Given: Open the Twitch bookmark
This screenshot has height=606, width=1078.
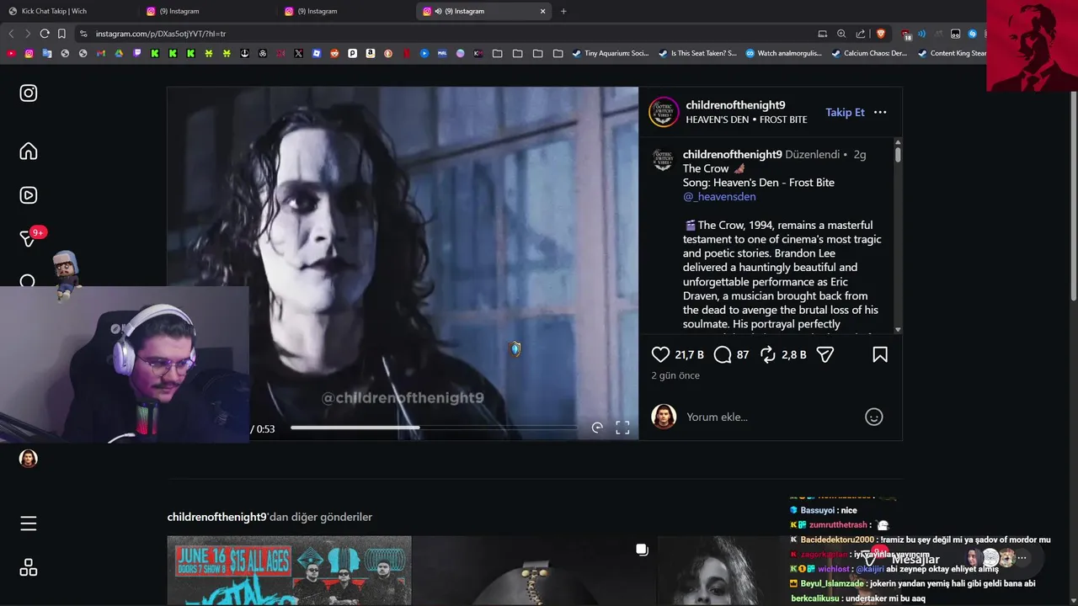Looking at the screenshot, I should [x=137, y=53].
